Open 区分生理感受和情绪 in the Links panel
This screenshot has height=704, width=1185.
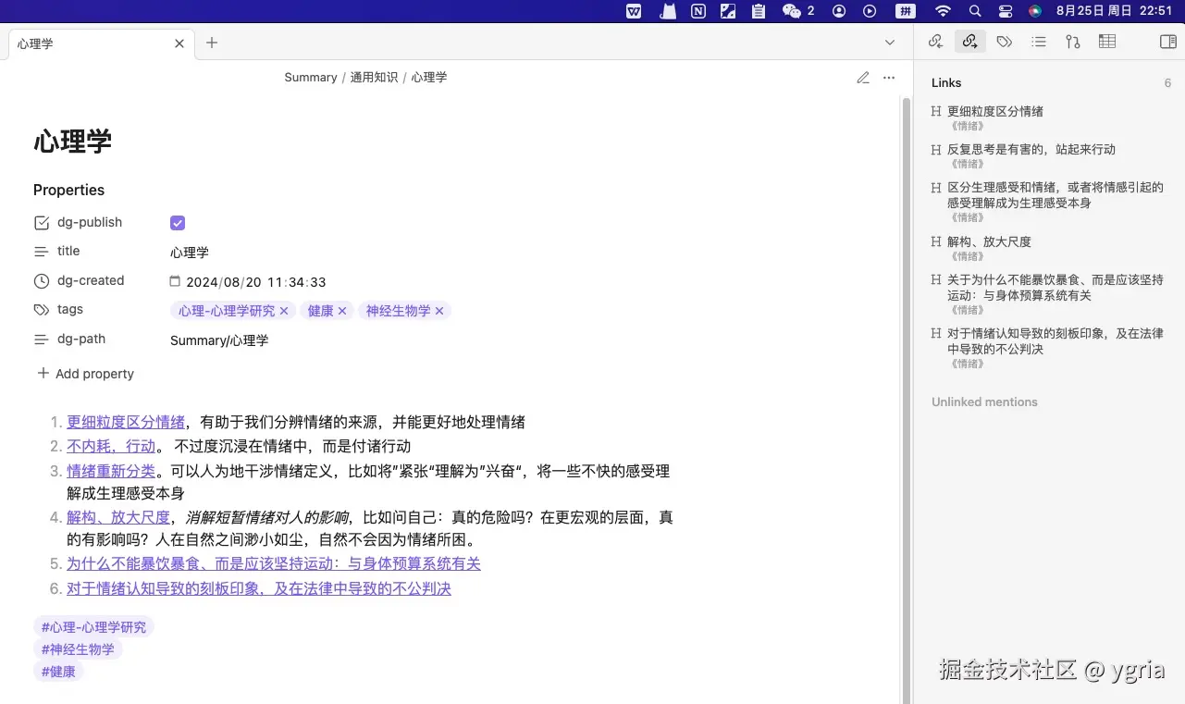(x=1055, y=194)
